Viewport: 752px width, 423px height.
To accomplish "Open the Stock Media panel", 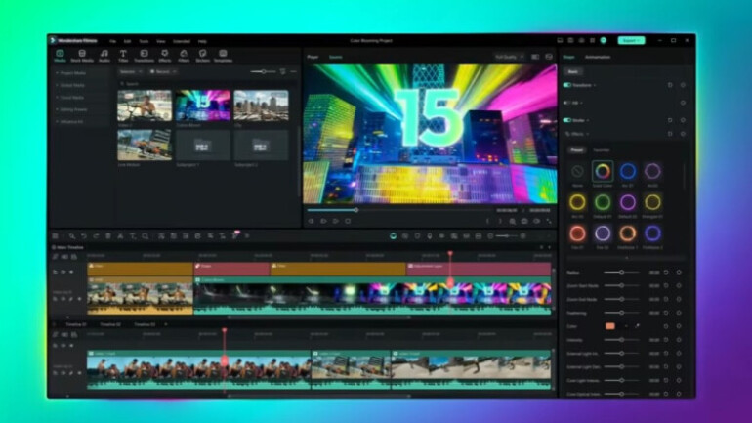I will coord(81,55).
